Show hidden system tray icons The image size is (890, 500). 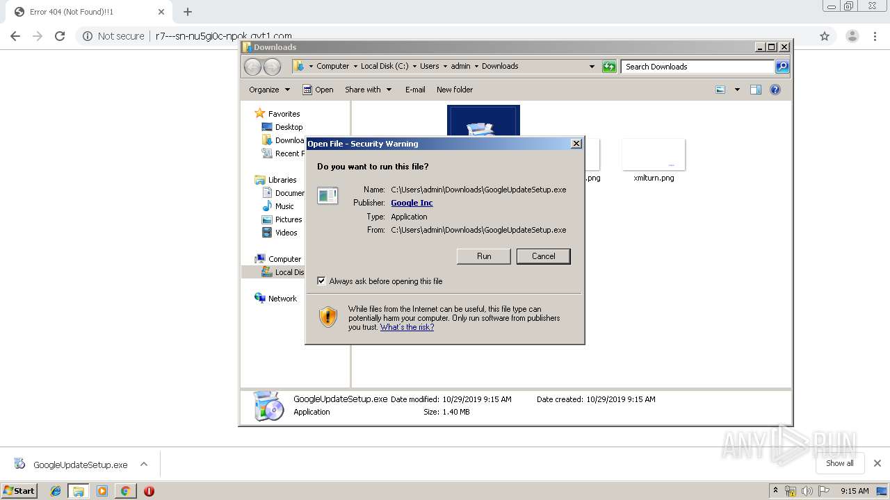775,490
